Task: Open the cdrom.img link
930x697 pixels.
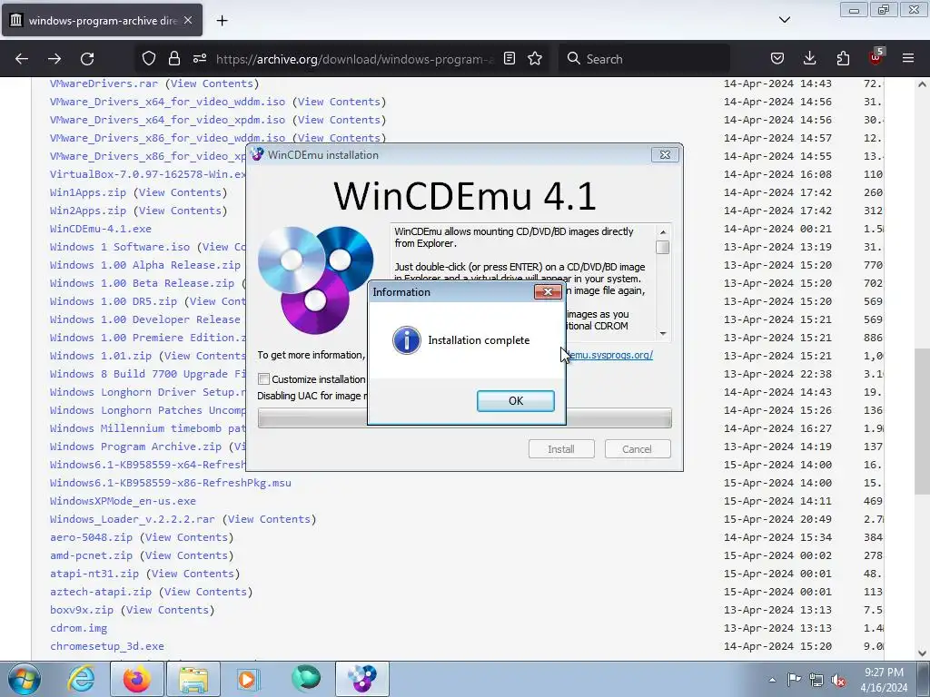Action: [79, 628]
